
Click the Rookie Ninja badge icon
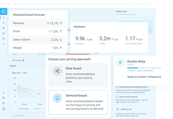[121, 63]
